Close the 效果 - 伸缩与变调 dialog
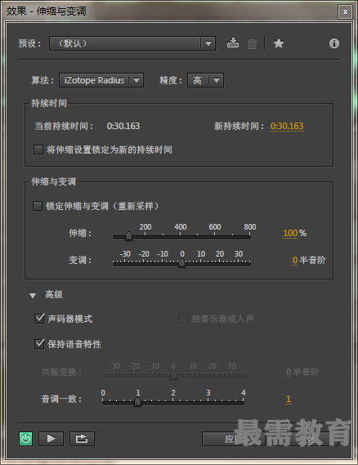The image size is (358, 465). coord(345,12)
